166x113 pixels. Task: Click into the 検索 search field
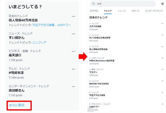coord(123,4)
